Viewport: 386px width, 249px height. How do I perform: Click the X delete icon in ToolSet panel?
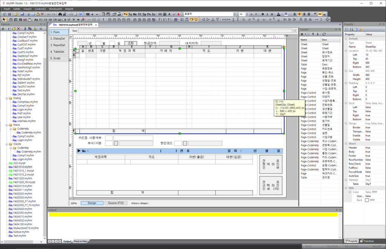tap(302, 34)
